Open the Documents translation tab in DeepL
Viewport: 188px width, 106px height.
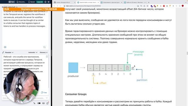[x=21, y=2]
